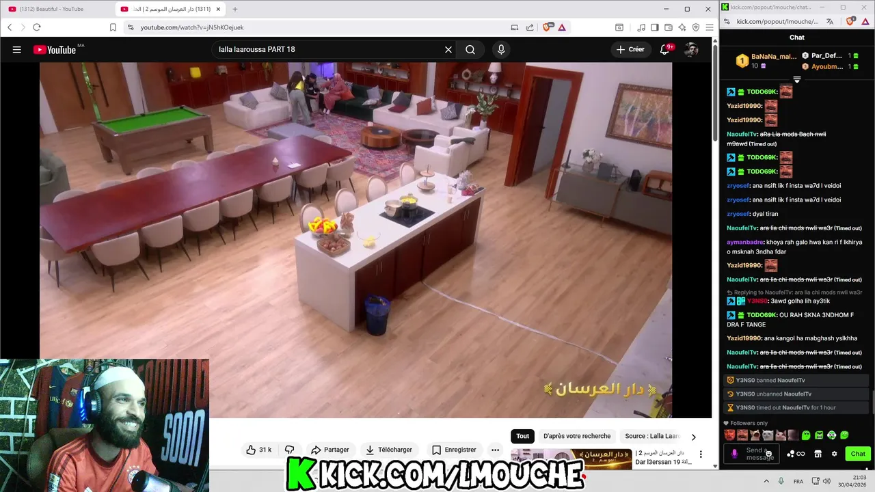Like the video with thumbs up
Viewport: 875px width, 492px height.
[259, 450]
